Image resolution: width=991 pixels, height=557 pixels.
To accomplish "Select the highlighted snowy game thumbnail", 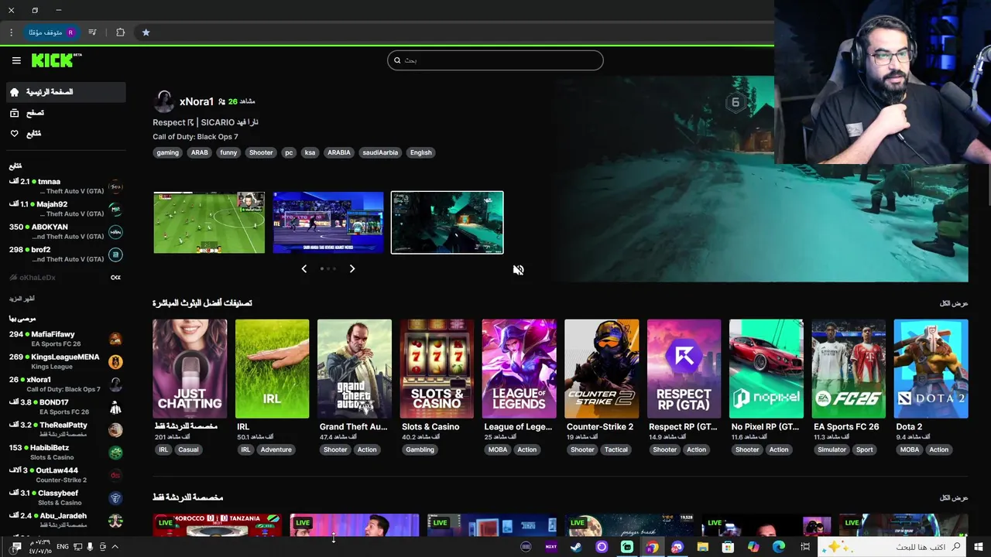I will 447,223.
